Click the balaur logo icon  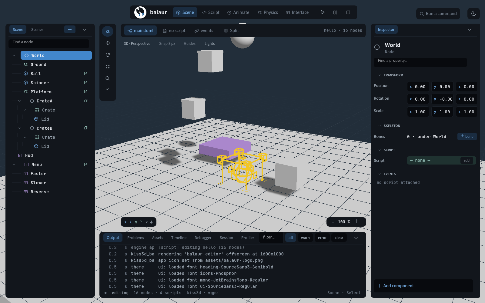point(140,12)
